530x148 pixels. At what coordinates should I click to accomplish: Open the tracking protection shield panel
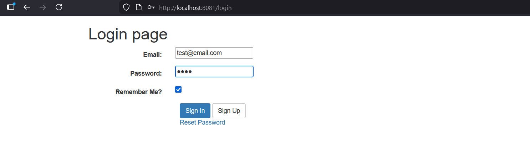pyautogui.click(x=126, y=7)
